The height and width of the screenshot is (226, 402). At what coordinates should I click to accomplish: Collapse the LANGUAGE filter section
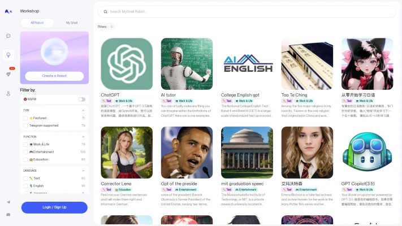(83, 171)
